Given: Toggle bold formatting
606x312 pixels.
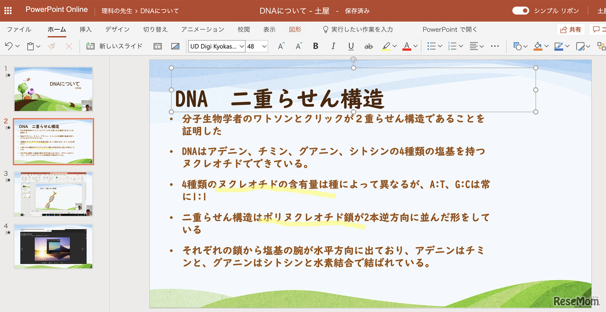Looking at the screenshot, I should click(315, 46).
